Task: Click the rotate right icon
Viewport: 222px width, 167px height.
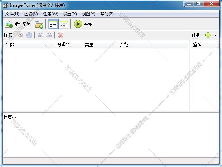Action: tap(49, 35)
